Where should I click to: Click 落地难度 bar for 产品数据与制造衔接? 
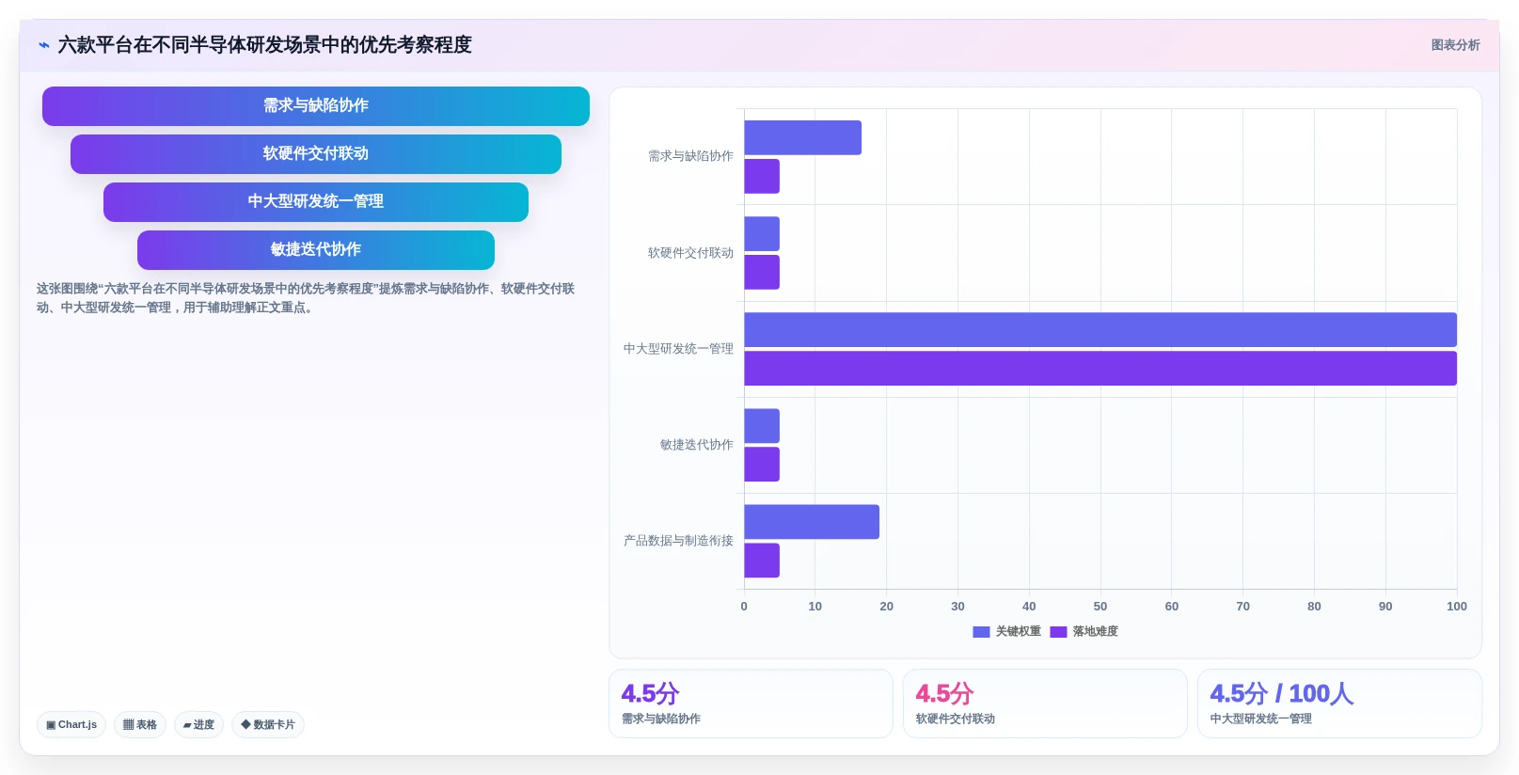click(x=762, y=561)
